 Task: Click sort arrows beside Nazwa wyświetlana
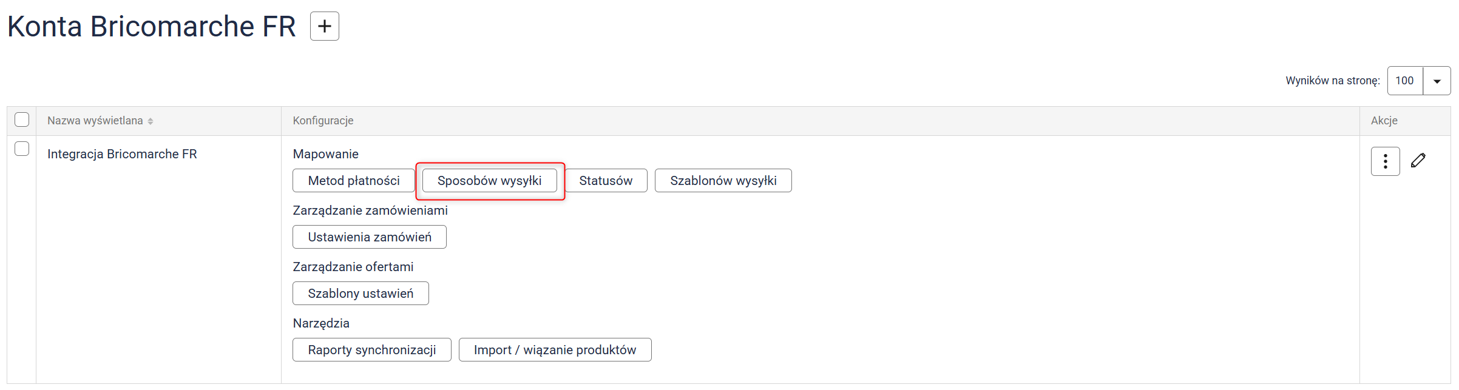[151, 121]
